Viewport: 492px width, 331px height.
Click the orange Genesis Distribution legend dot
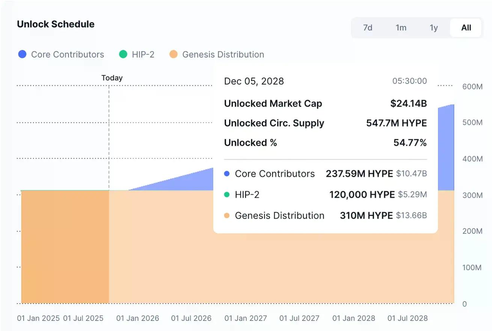pyautogui.click(x=174, y=54)
